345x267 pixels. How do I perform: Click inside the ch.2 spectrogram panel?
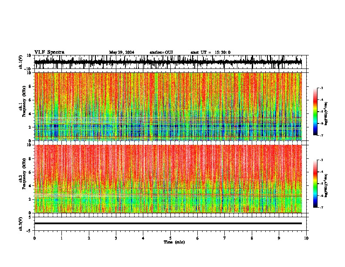[x=168, y=179]
